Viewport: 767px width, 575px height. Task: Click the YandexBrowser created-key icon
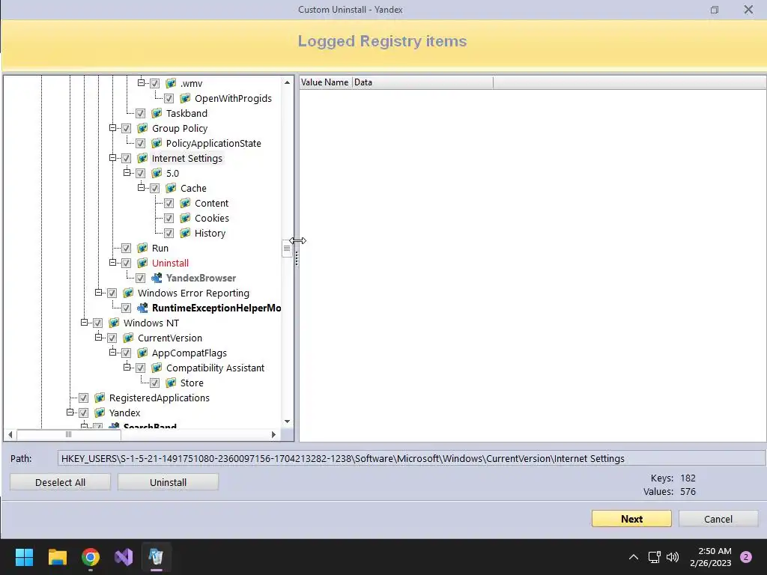point(157,279)
